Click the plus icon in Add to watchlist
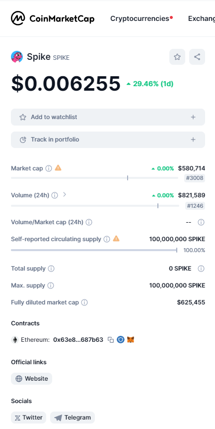 coord(193,117)
